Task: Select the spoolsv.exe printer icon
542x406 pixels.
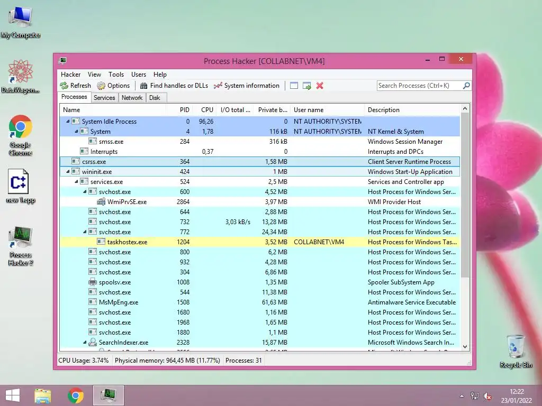Action: 92,282
